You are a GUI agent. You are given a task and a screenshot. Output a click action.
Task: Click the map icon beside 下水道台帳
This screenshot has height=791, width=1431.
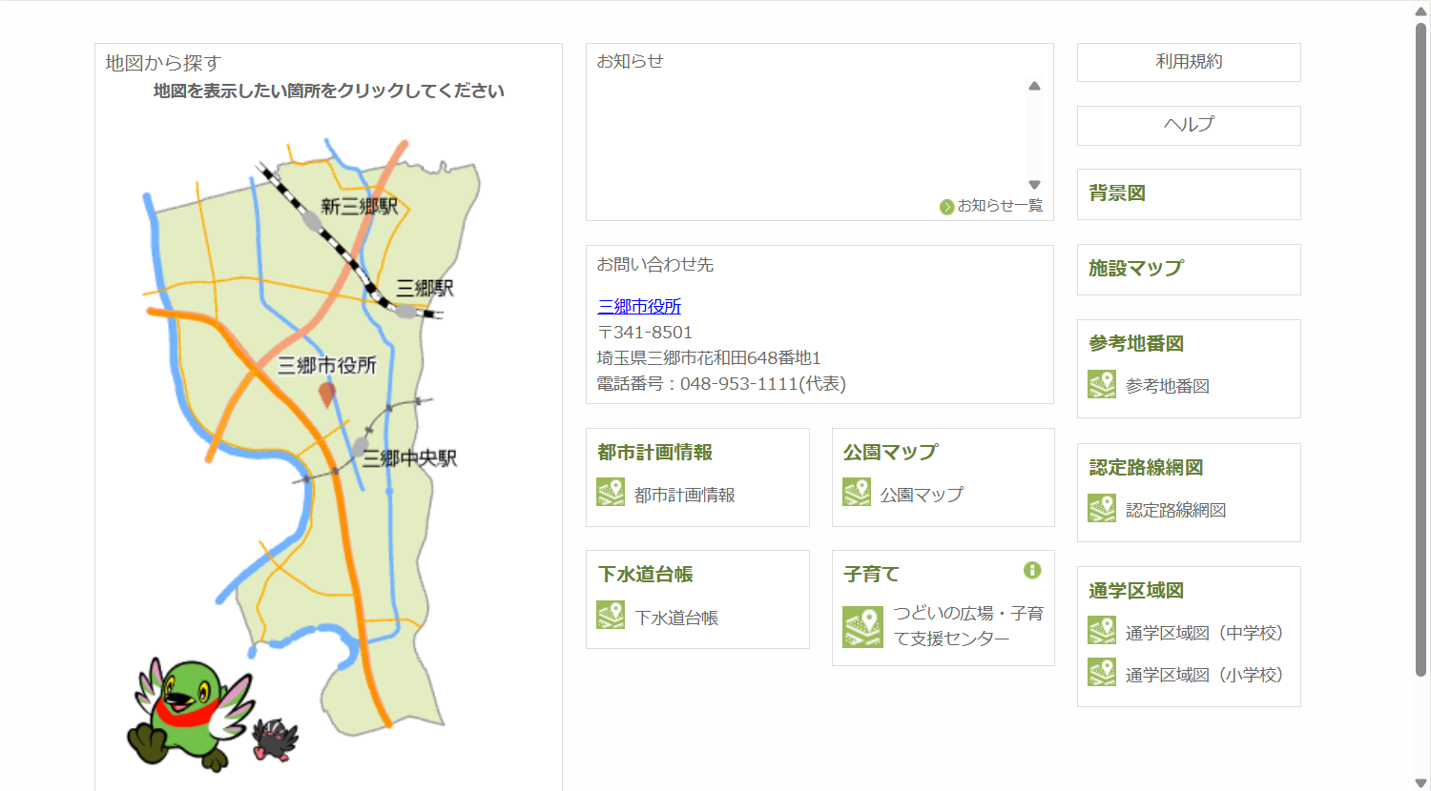(x=611, y=615)
